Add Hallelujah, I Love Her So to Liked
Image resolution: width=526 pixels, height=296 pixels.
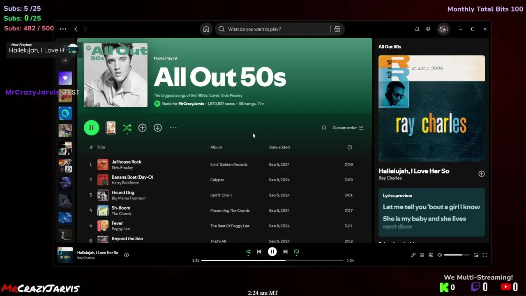[482, 174]
